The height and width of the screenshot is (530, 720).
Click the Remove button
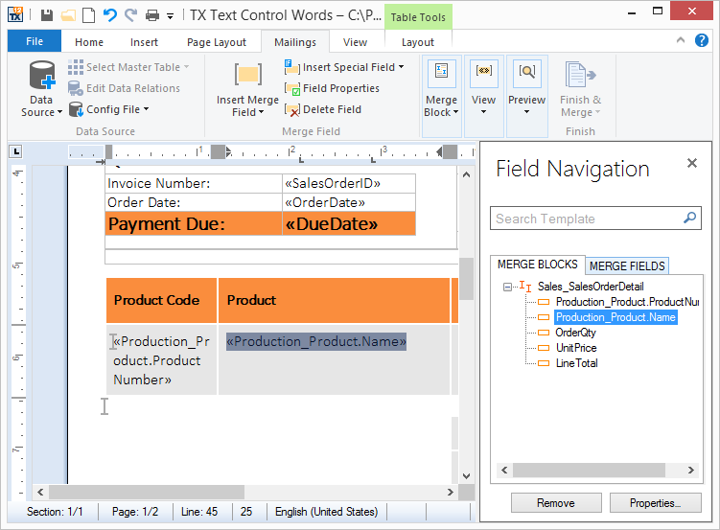[x=555, y=503]
